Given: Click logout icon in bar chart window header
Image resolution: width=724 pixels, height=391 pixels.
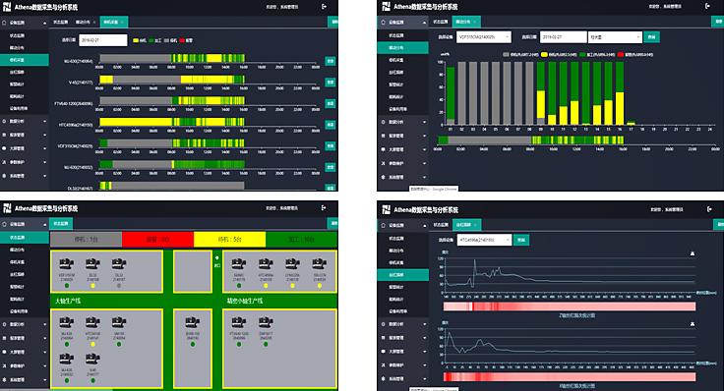Looking at the screenshot, I should 708,6.
